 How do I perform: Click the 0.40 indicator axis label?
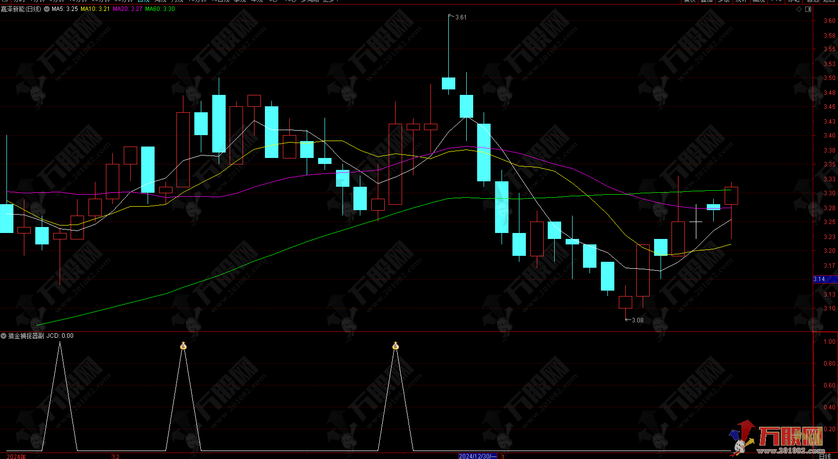[x=829, y=407]
